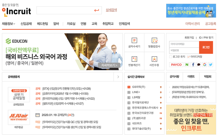Open the 알바 menu

56,24
